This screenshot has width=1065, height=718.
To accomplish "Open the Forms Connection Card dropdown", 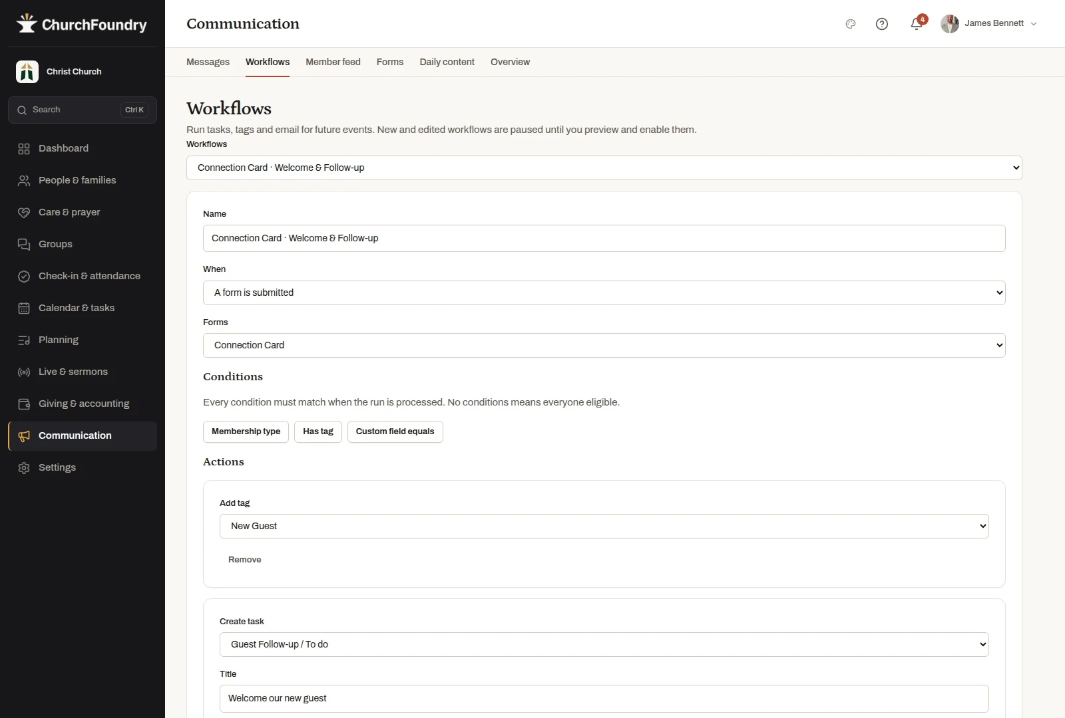I will click(x=604, y=345).
